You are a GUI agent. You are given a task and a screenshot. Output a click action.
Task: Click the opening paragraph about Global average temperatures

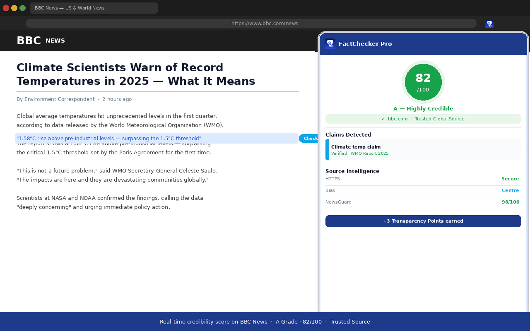point(120,121)
